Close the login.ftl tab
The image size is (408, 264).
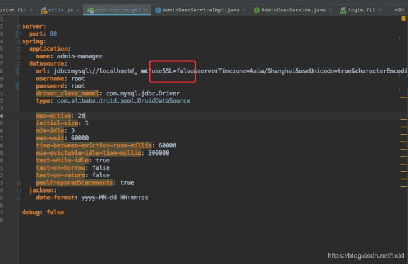[x=380, y=11]
